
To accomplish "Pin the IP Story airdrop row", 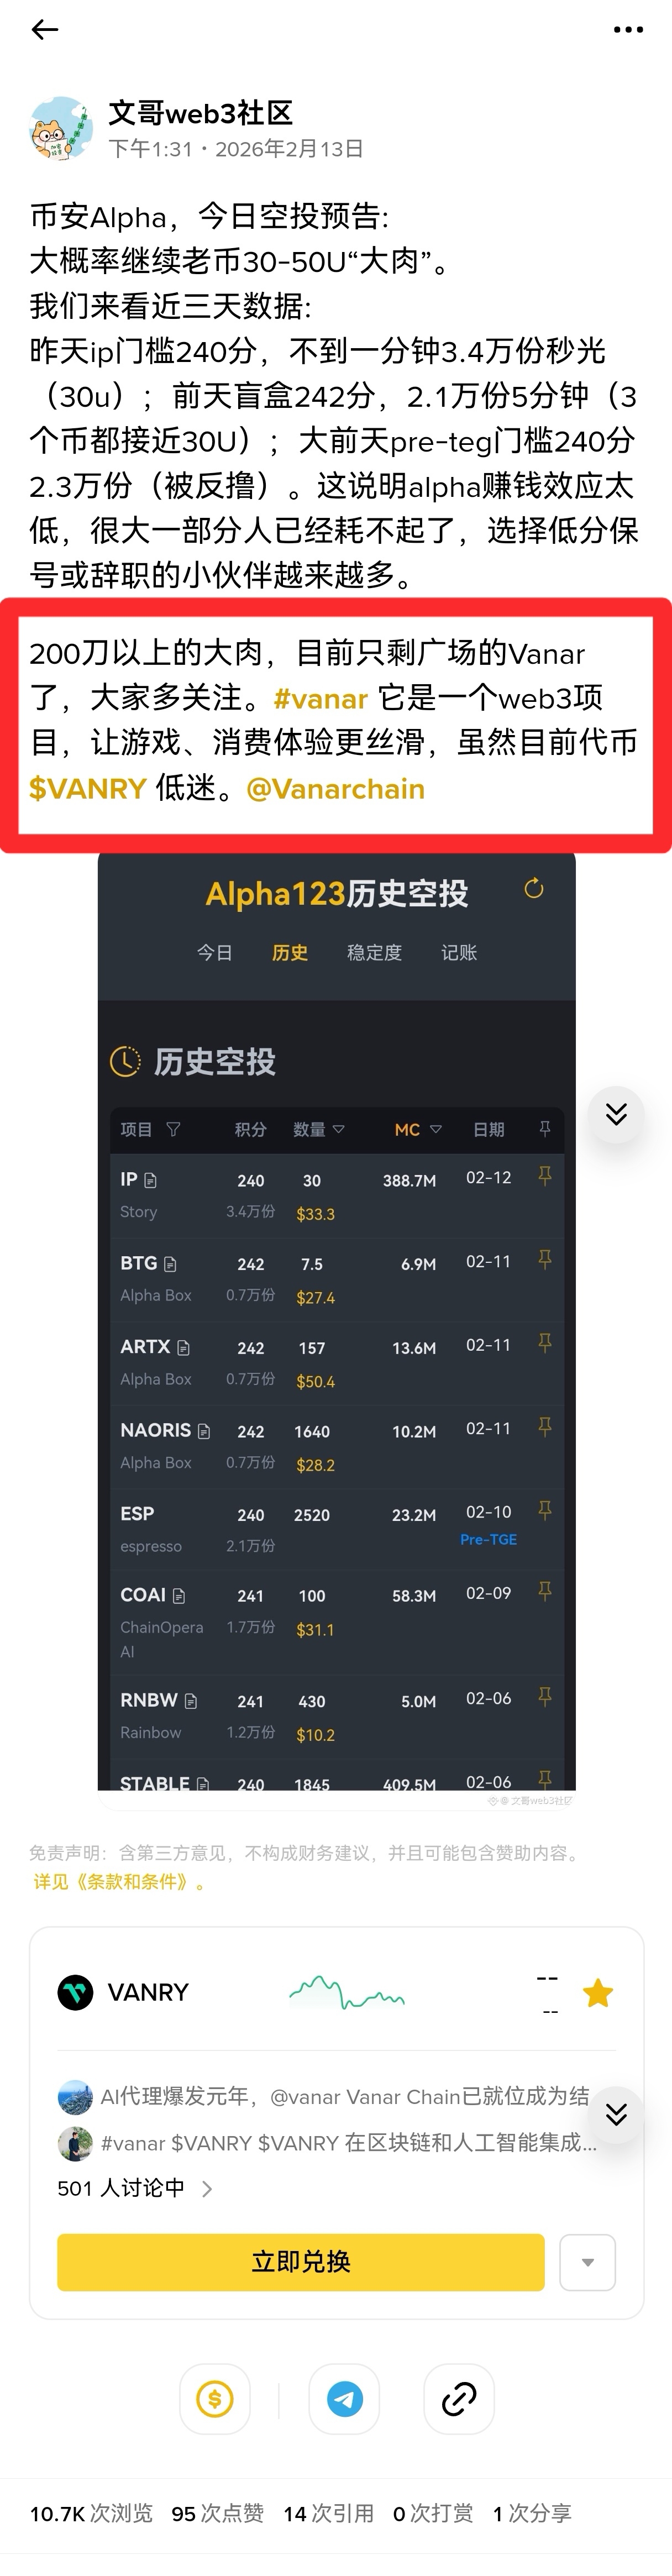I will [545, 1176].
